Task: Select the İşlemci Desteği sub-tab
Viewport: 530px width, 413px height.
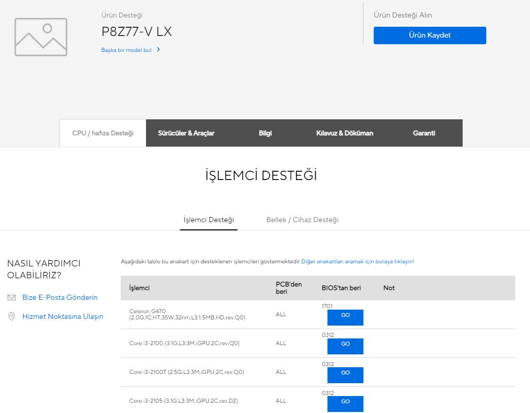Action: (209, 220)
